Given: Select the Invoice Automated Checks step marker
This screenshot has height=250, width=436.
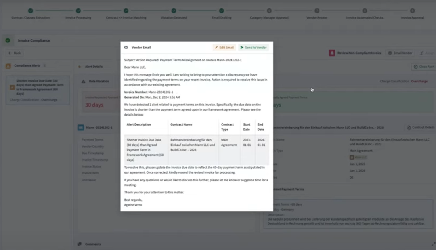Looking at the screenshot, I should pyautogui.click(x=365, y=11).
